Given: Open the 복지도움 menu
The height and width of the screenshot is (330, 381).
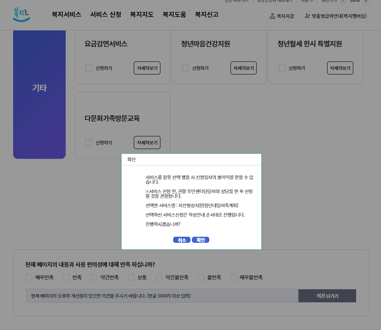Looking at the screenshot, I should coord(174,15).
